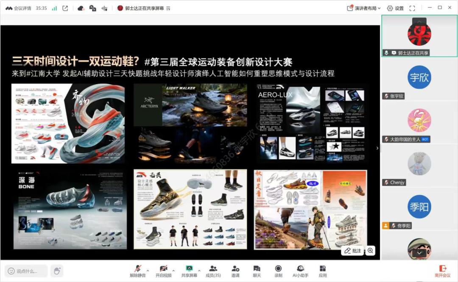Open the 应用 apps panel

coord(323,270)
